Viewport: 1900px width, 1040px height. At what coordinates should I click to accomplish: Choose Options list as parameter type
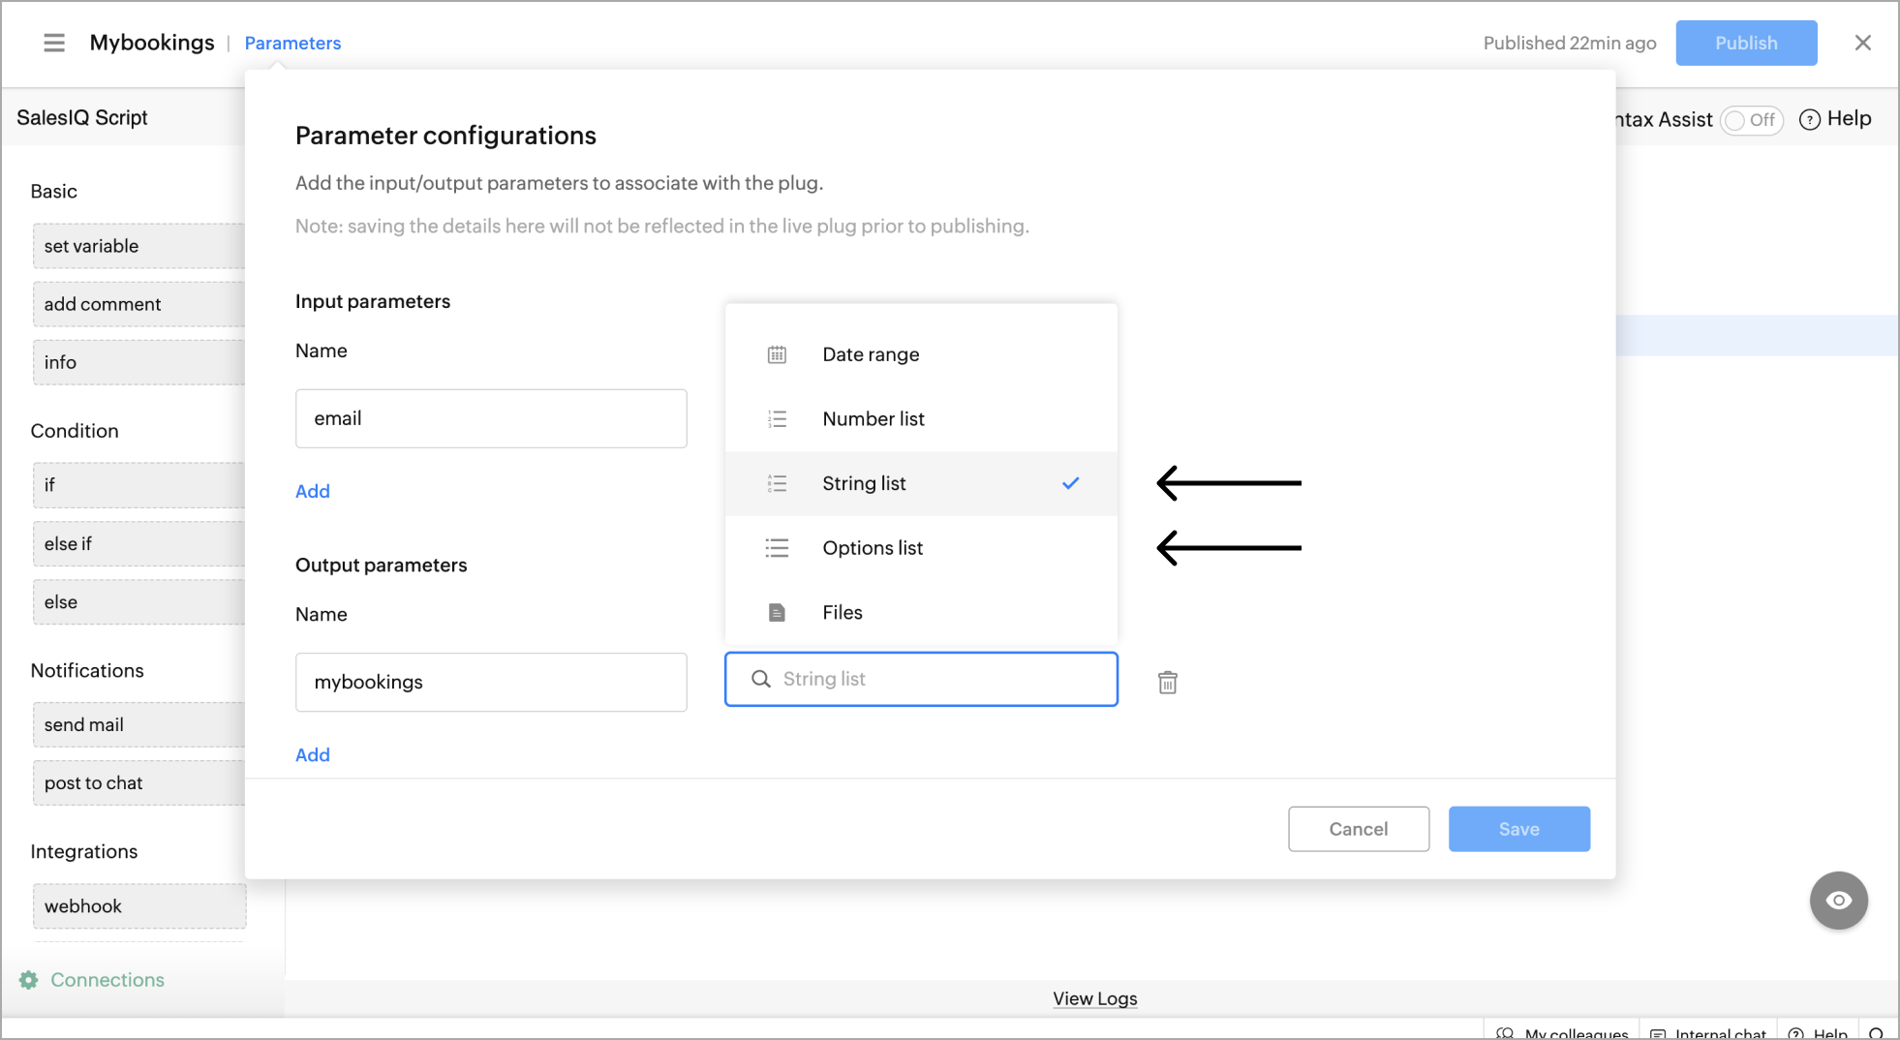coord(872,548)
